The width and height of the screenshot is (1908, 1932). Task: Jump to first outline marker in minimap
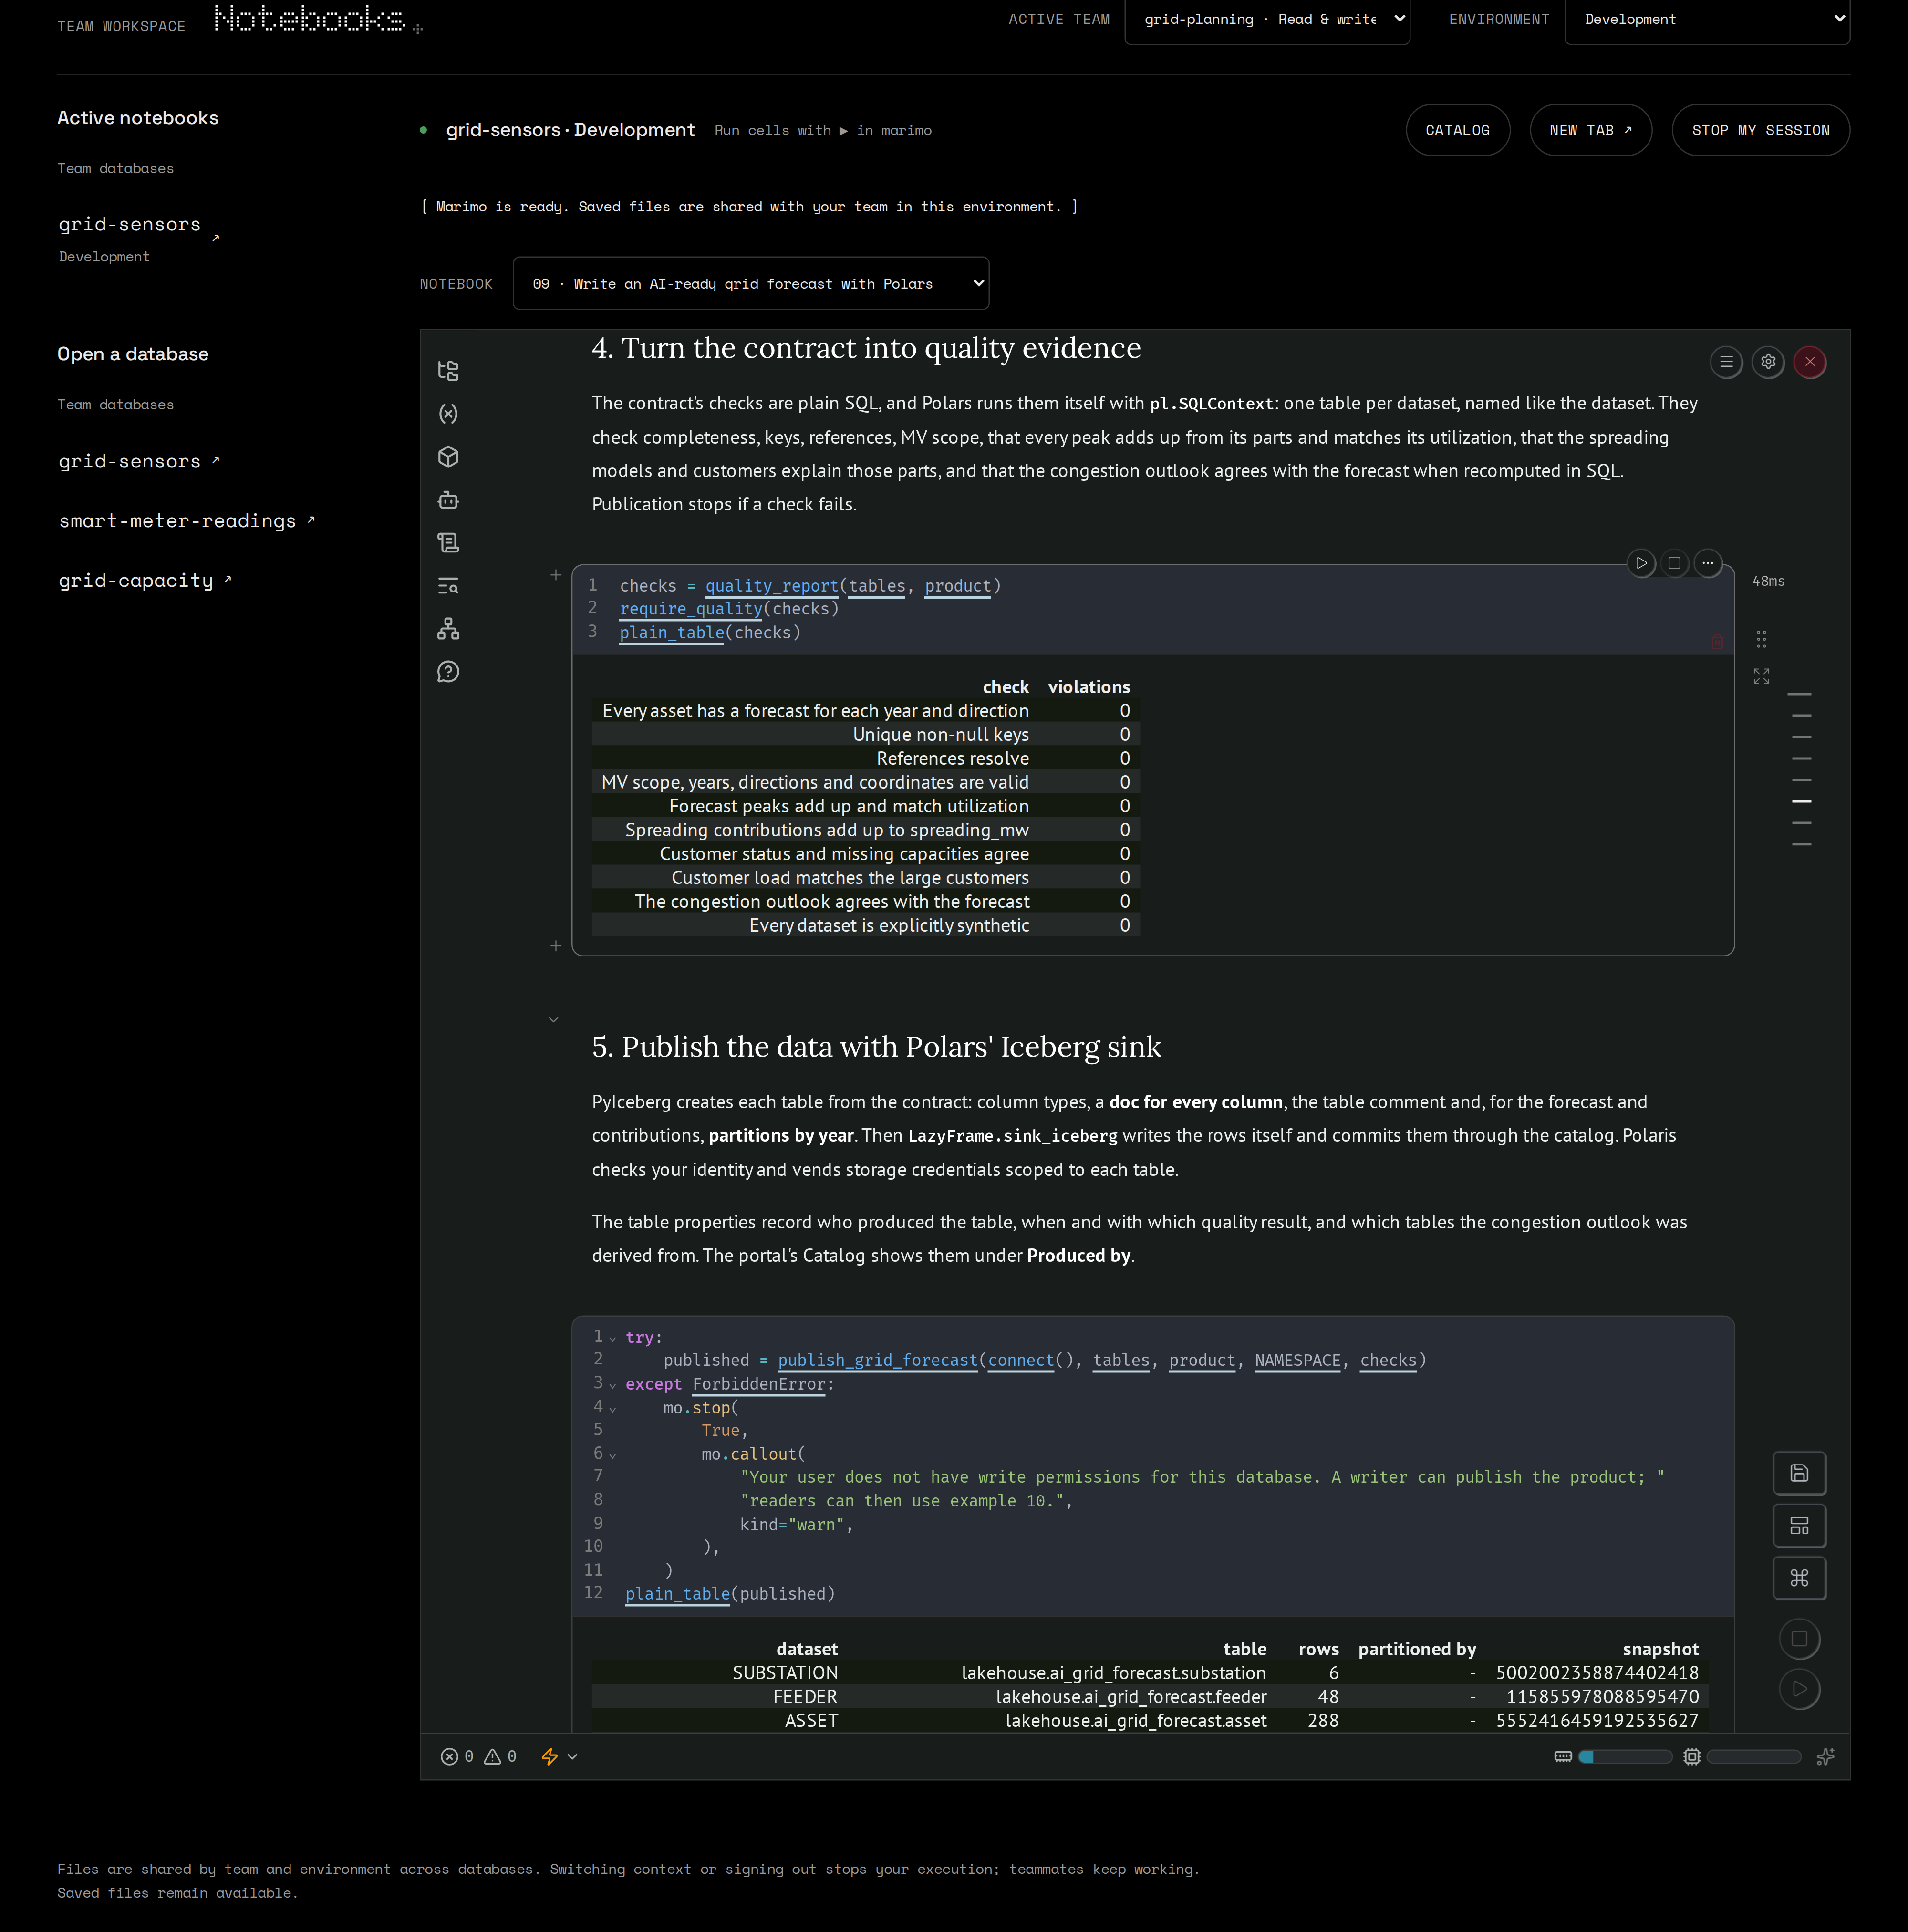(x=1799, y=694)
